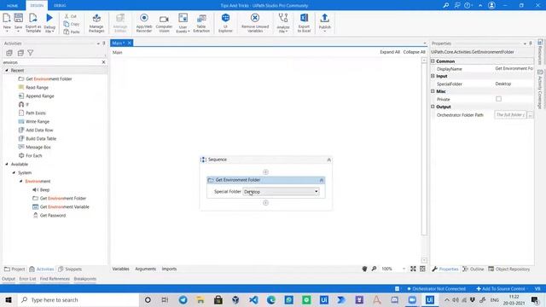Open the Variables panel
The image size is (546, 307).
(120, 269)
